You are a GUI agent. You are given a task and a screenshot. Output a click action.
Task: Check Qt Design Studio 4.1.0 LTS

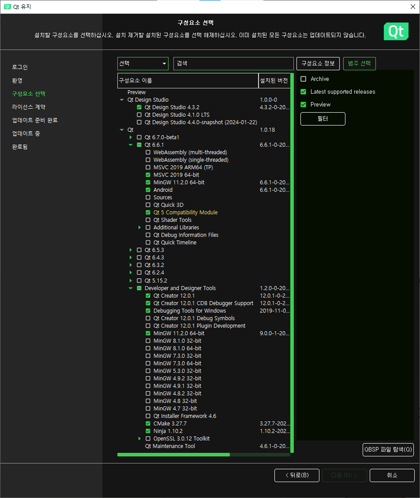pyautogui.click(x=139, y=115)
